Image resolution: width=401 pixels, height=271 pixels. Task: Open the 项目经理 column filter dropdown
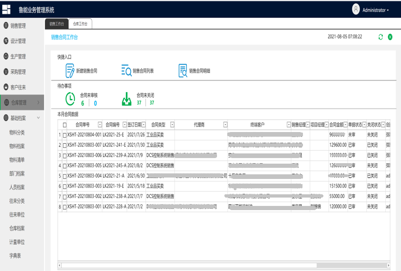click(x=327, y=125)
